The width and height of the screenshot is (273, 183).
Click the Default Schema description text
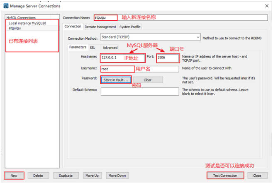[x=215, y=91]
